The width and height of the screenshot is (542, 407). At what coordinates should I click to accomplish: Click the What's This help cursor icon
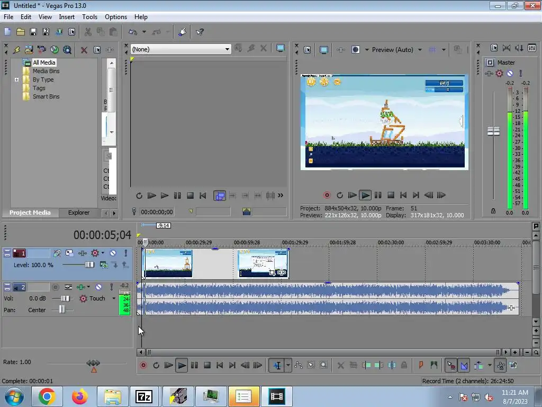point(200,32)
